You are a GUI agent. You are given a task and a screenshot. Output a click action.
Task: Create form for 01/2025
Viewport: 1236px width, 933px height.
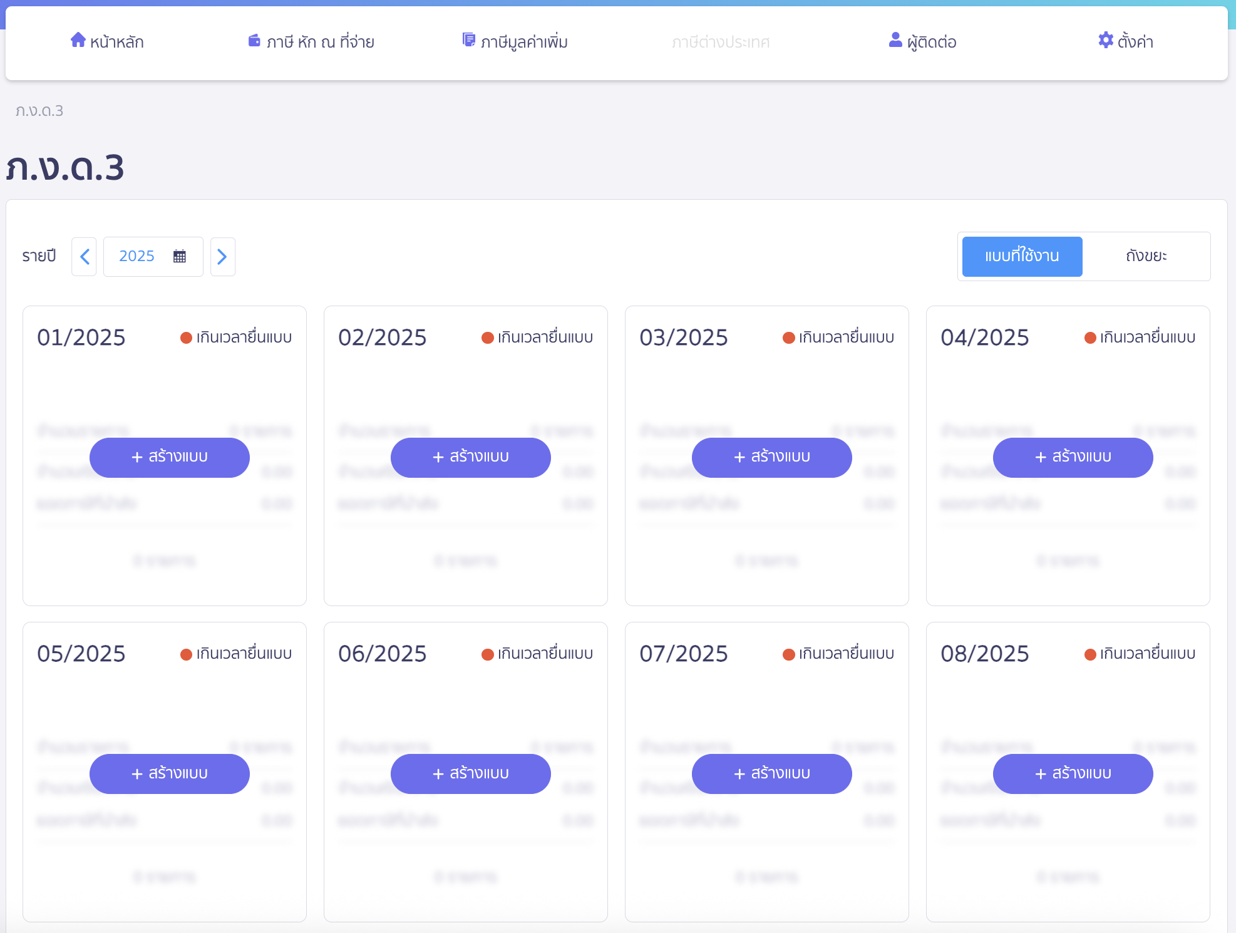(169, 457)
